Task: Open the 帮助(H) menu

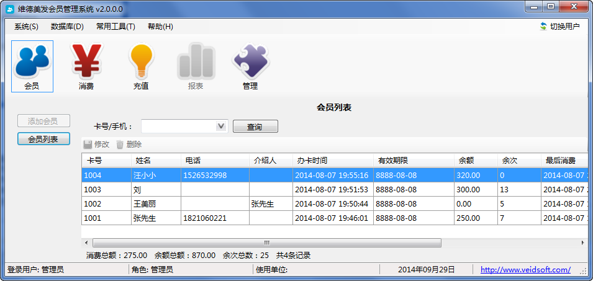Action: 160,27
